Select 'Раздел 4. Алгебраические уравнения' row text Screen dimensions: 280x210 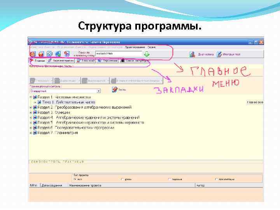(89, 117)
